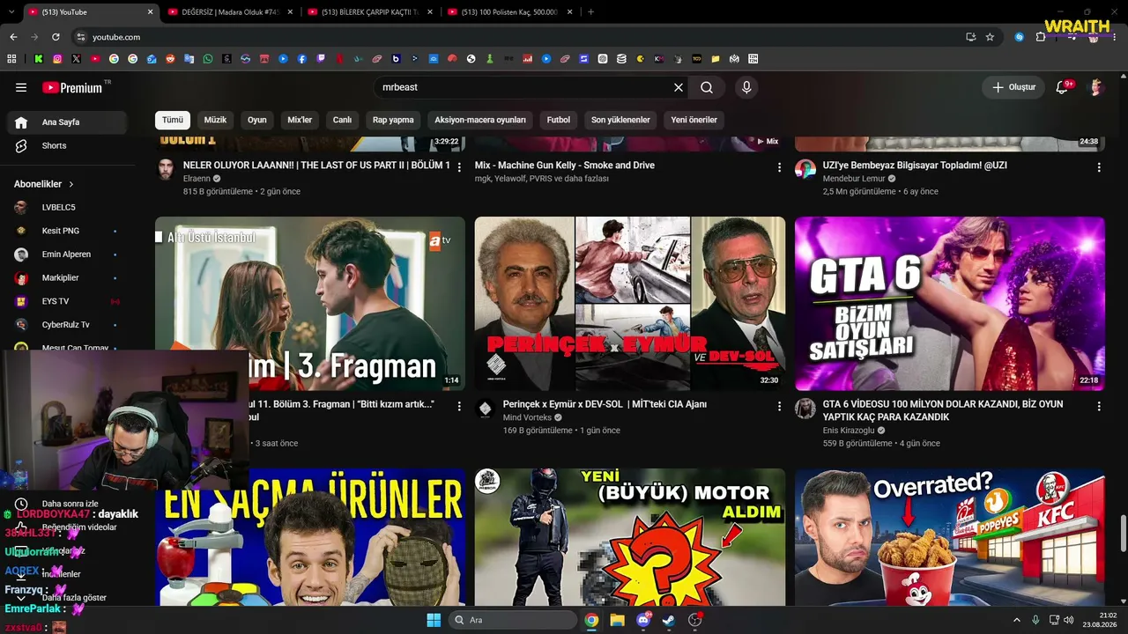
Task: Go to the YouTube Premium logo home
Action: click(74, 87)
